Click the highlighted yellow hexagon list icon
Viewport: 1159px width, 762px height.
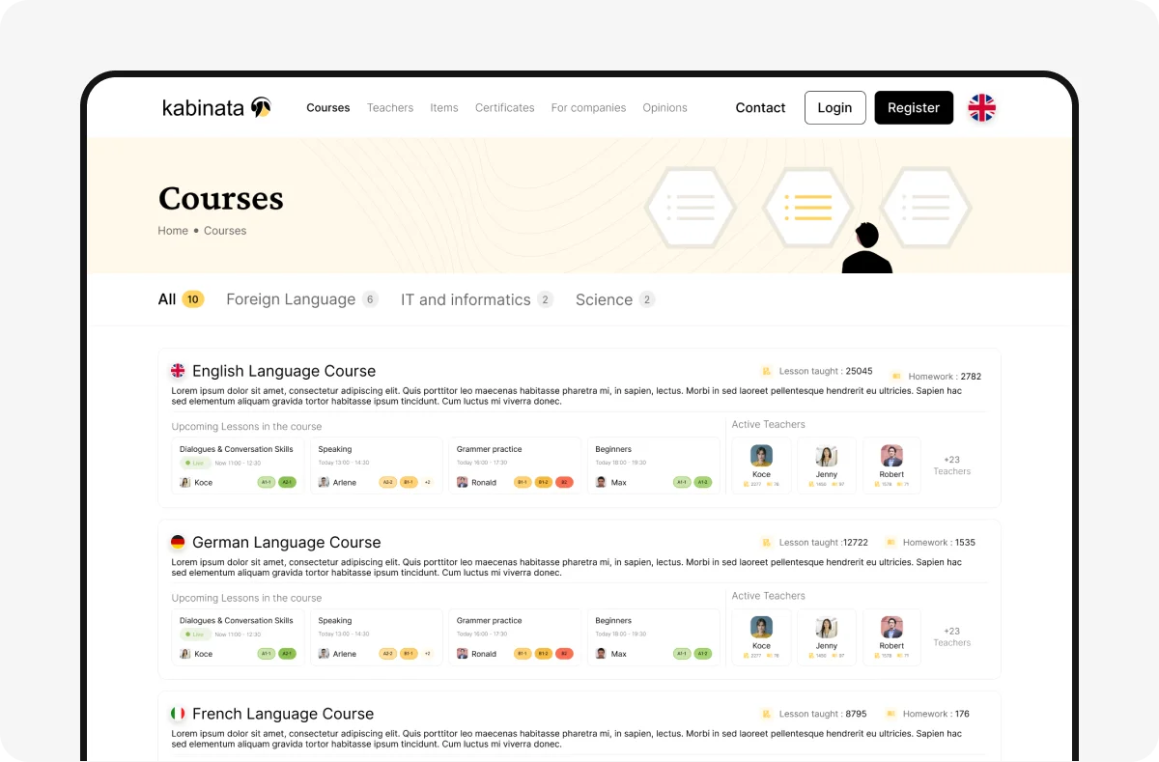coord(806,207)
